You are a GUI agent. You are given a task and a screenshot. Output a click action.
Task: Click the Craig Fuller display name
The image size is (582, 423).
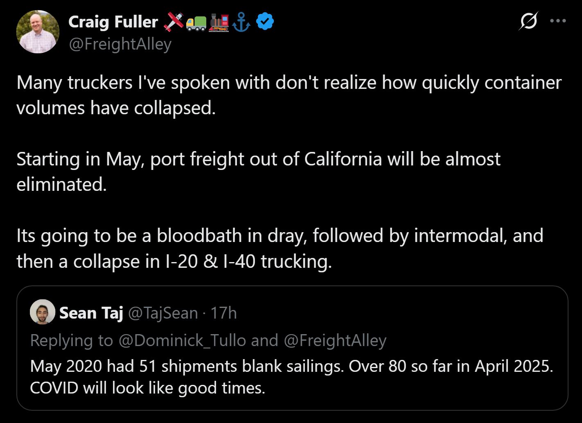[x=113, y=22]
